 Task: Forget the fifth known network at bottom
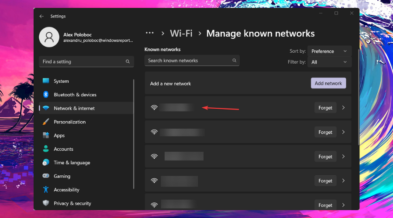[x=325, y=205]
